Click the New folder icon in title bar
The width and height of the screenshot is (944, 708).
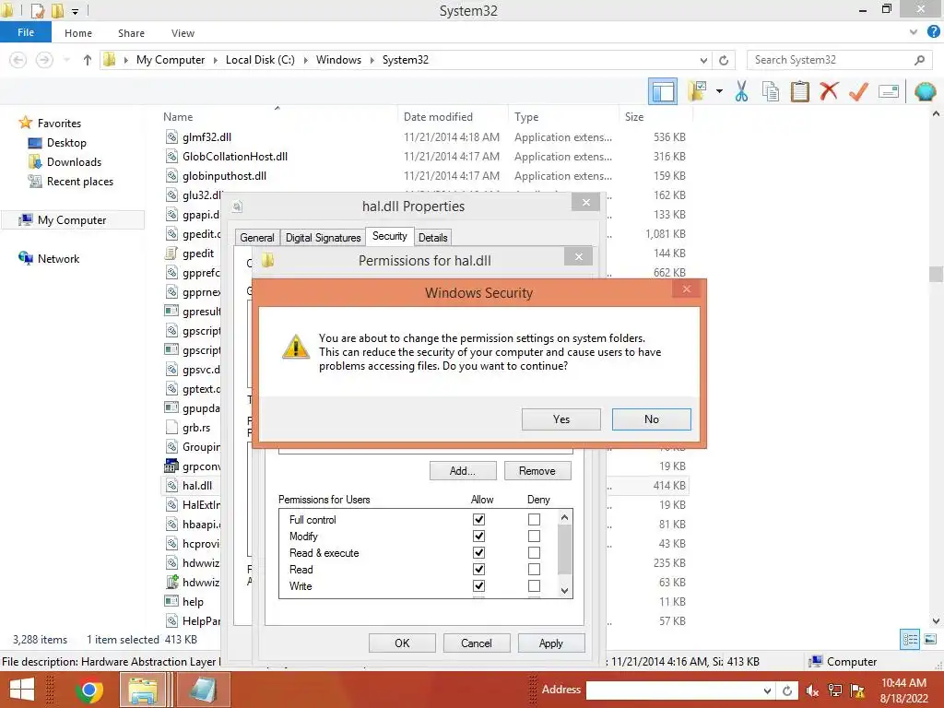click(57, 11)
